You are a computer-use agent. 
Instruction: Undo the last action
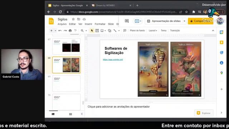click(x=60, y=30)
